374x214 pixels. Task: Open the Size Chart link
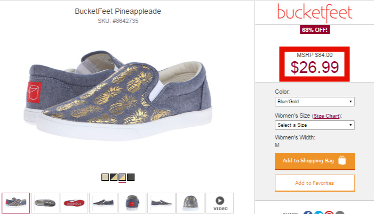pos(327,116)
